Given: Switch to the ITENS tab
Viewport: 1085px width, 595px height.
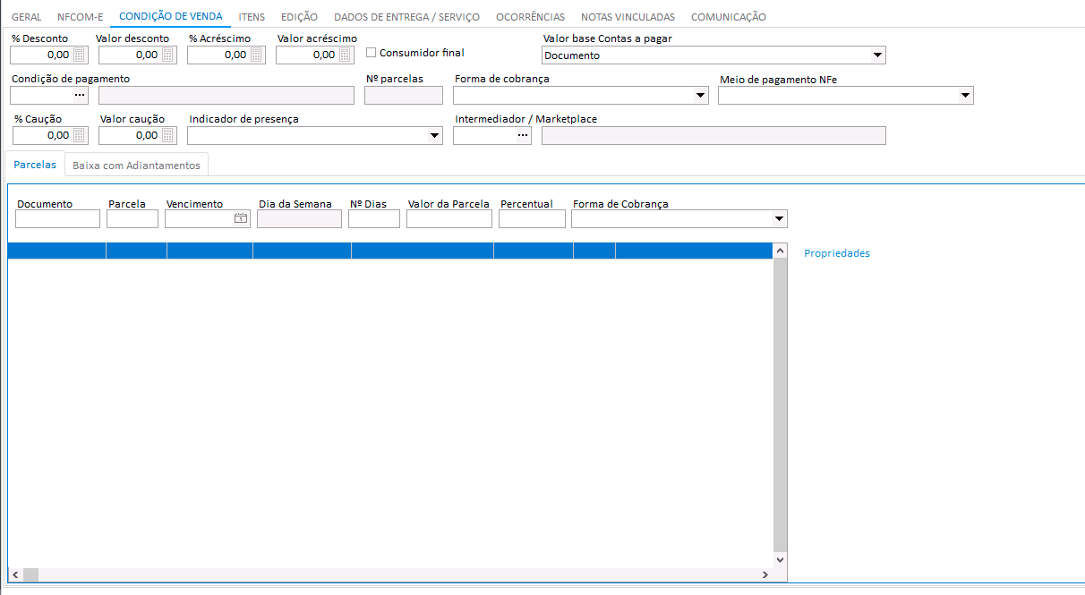Looking at the screenshot, I should [x=252, y=17].
